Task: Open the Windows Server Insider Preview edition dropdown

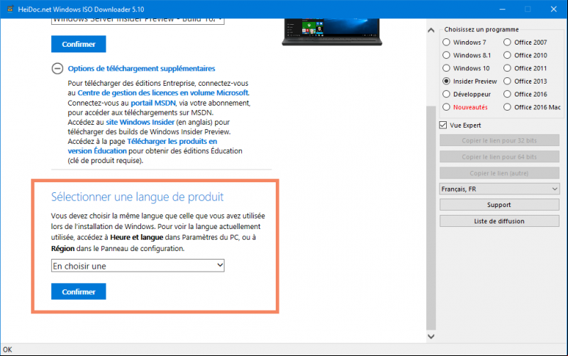Action: click(x=138, y=21)
